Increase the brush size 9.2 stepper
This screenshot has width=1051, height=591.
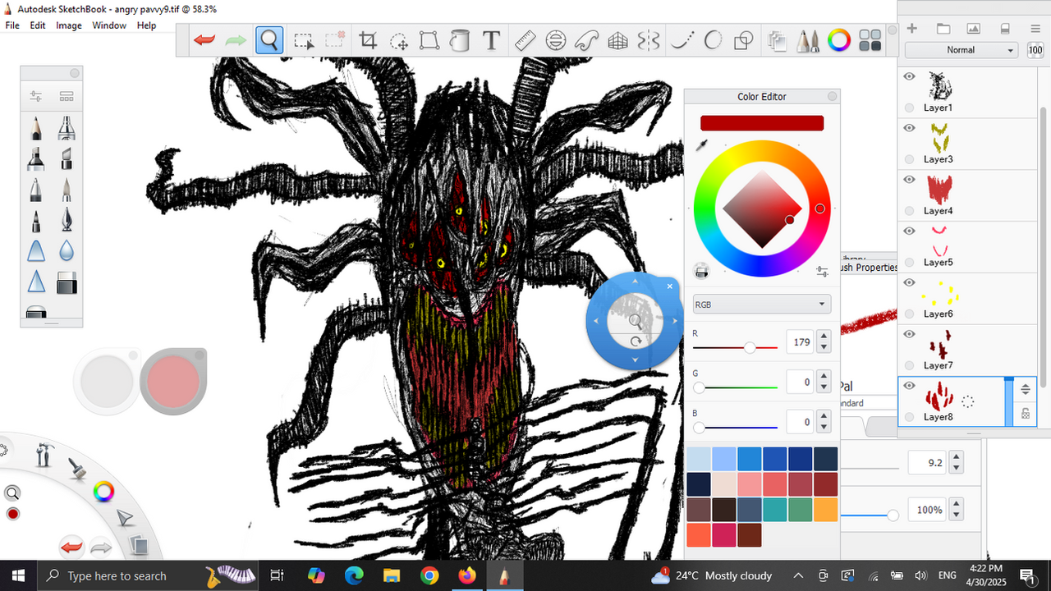tap(956, 458)
